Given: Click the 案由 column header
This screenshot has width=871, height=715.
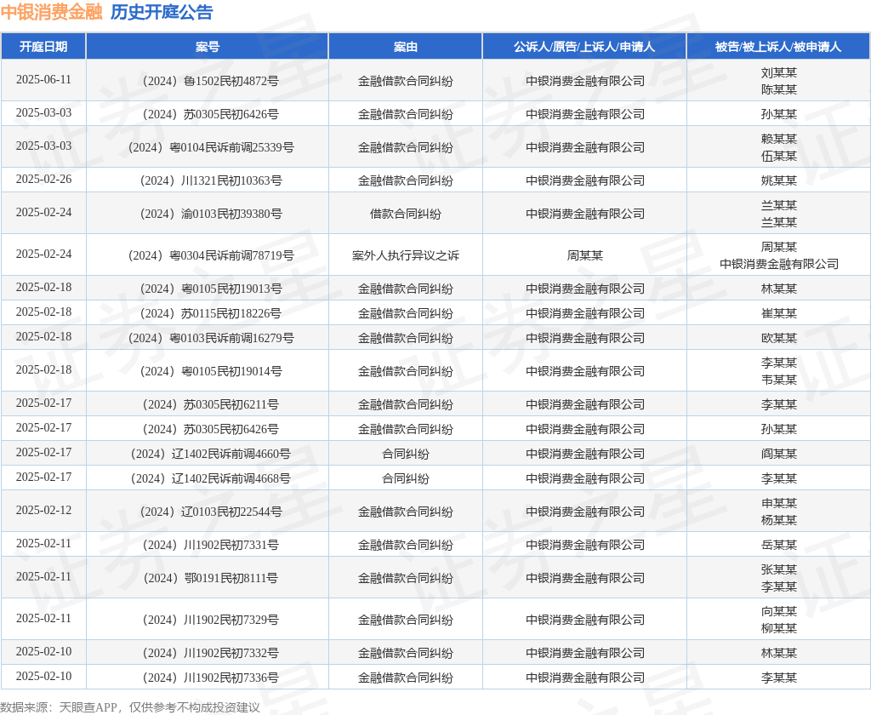Looking at the screenshot, I should pos(406,47).
